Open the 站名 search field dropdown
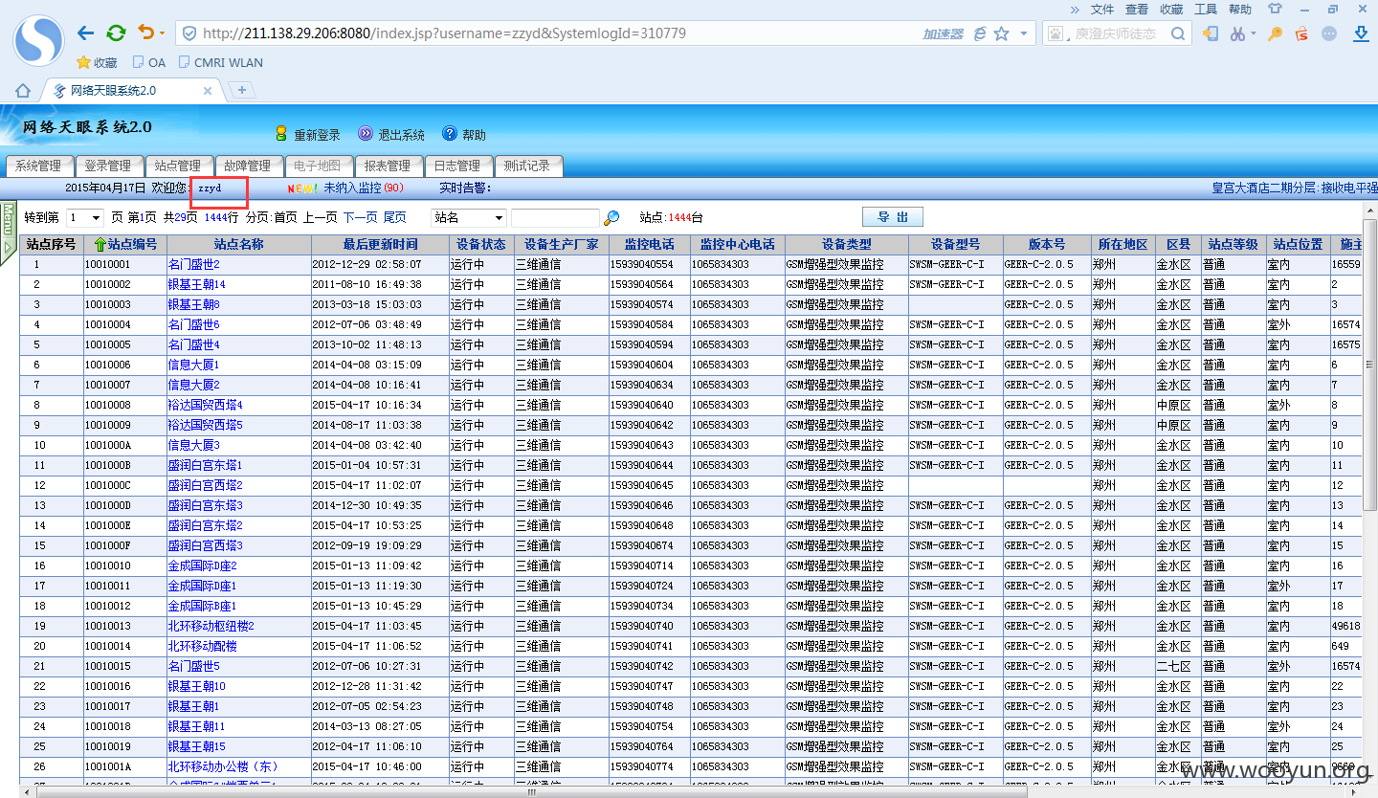 (468, 218)
